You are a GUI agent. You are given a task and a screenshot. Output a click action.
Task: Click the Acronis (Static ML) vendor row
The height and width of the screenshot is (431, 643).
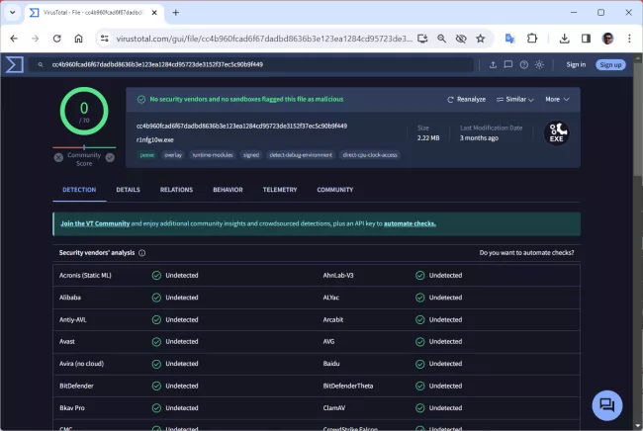point(185,276)
